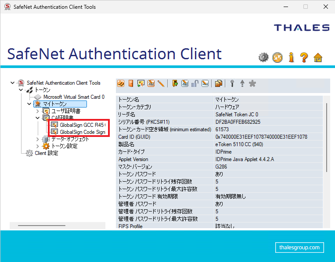Click the padlock Unlock Token icon

point(195,83)
